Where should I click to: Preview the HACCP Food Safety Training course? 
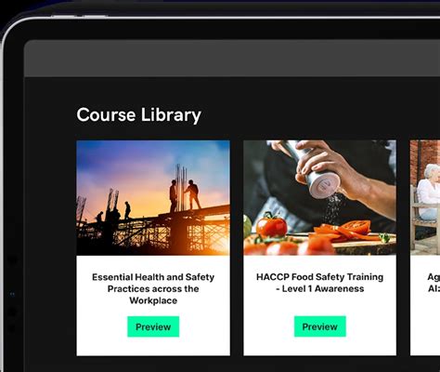pyautogui.click(x=320, y=326)
